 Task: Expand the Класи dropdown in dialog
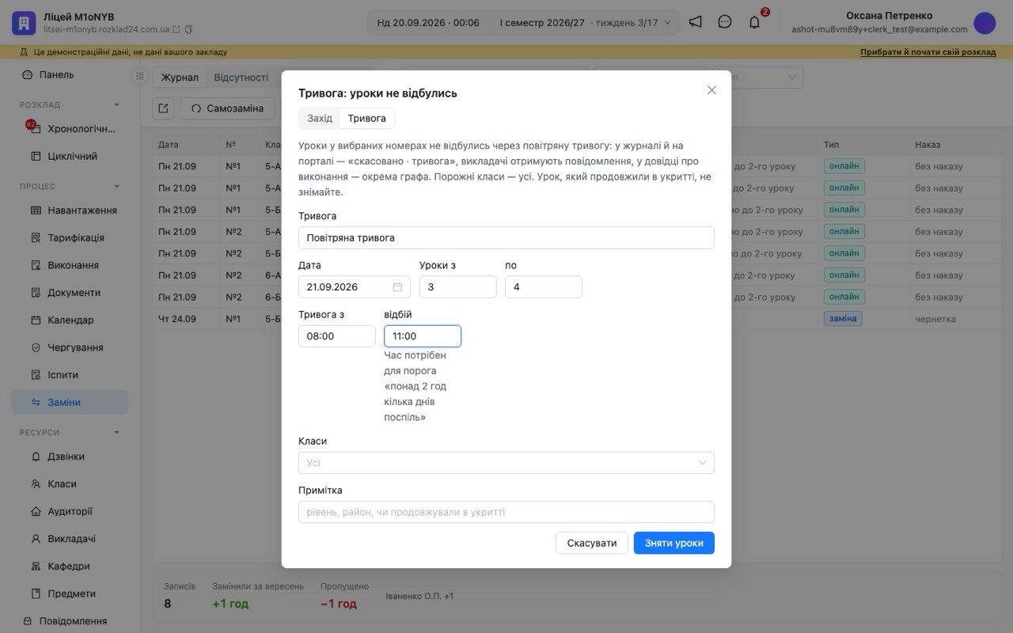coord(506,463)
